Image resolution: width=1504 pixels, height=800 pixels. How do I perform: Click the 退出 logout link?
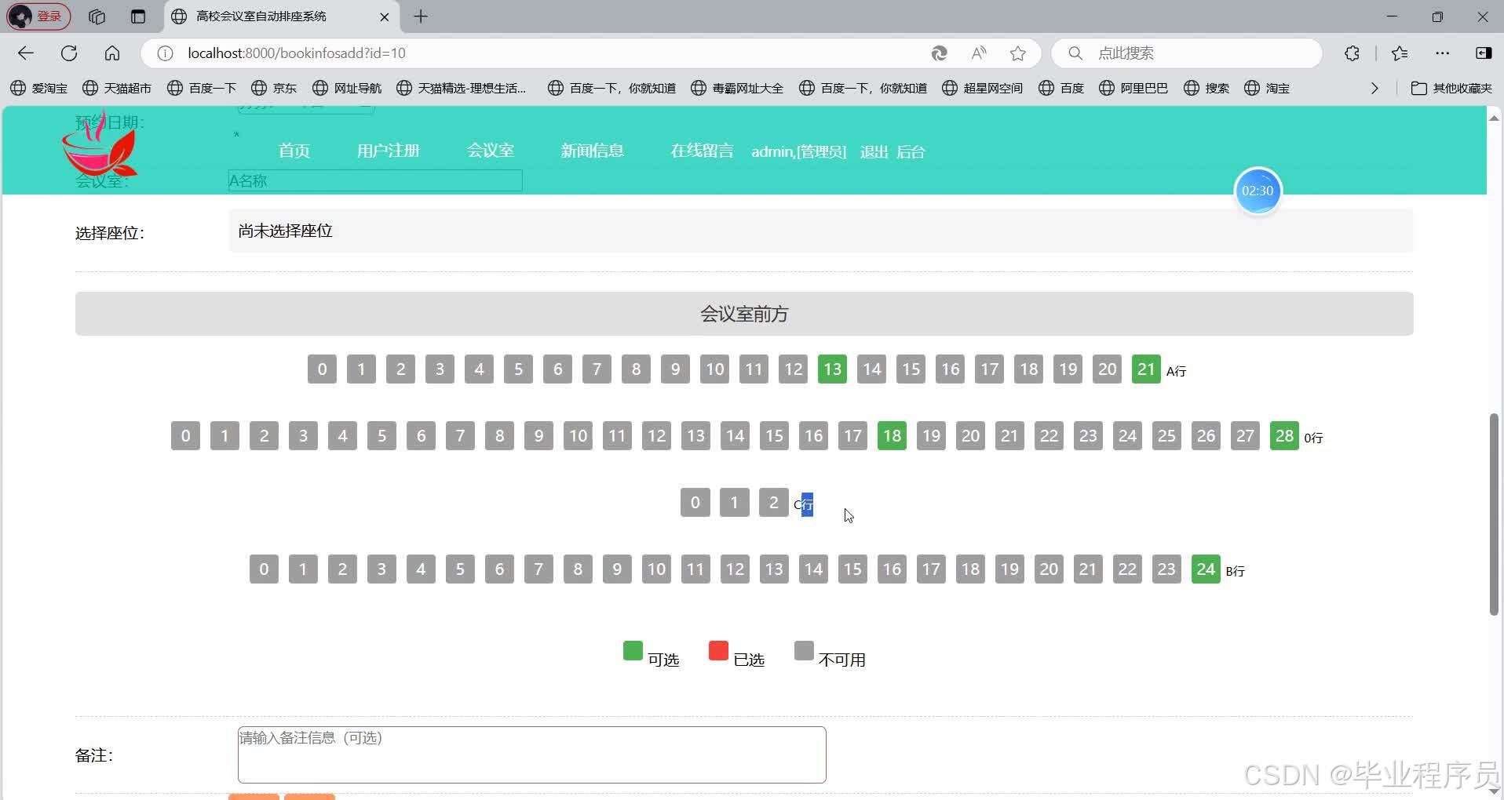[x=873, y=152]
